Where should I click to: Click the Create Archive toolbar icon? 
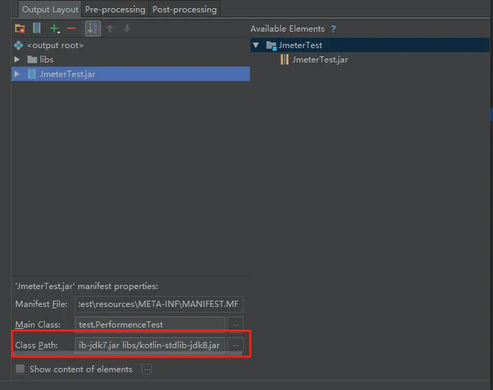37,28
